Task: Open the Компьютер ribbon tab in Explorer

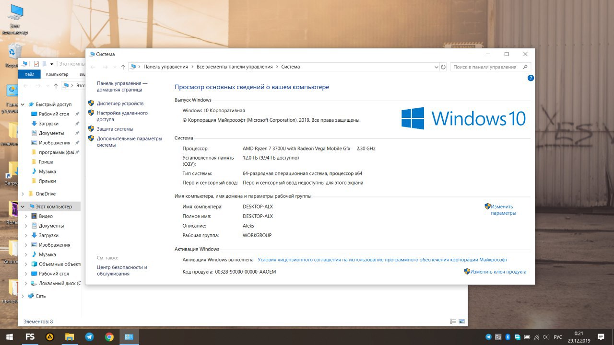Action: (57, 74)
